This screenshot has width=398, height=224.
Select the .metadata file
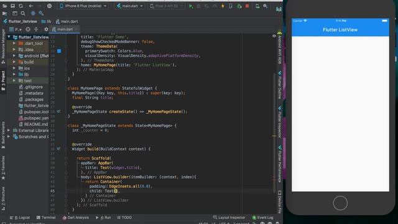tap(34, 93)
